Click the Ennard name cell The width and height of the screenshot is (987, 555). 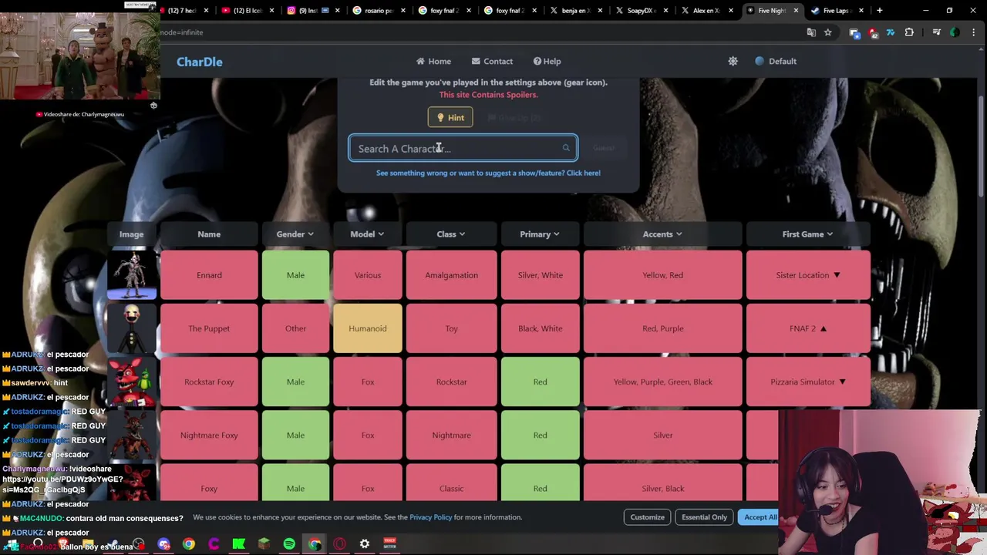pos(209,274)
